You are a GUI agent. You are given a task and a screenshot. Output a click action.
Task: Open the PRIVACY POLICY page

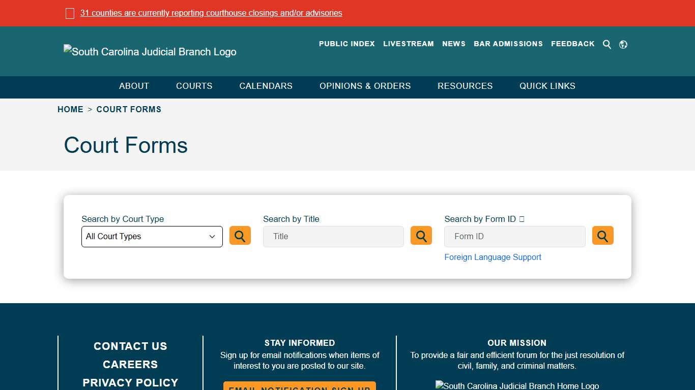(x=130, y=382)
